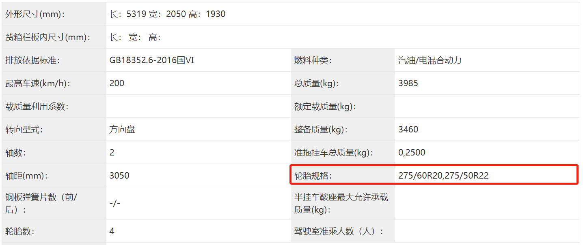Click the wheelbase value 3050
This screenshot has width=583, height=245.
pos(119,176)
